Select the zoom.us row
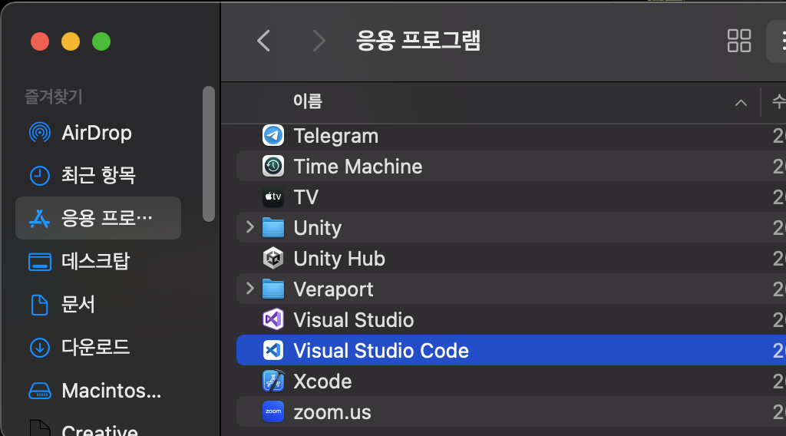The width and height of the screenshot is (786, 436). click(x=510, y=411)
